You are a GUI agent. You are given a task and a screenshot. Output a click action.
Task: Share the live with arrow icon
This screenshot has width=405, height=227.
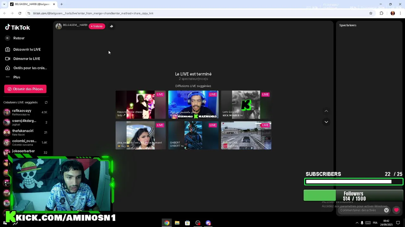[x=111, y=26]
